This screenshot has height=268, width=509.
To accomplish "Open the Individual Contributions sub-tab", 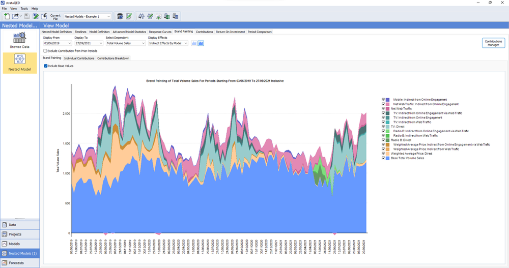I will click(79, 58).
